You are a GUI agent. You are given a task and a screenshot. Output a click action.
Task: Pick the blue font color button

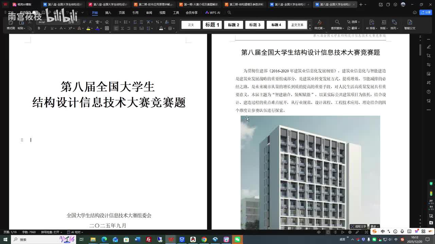[x=97, y=28]
